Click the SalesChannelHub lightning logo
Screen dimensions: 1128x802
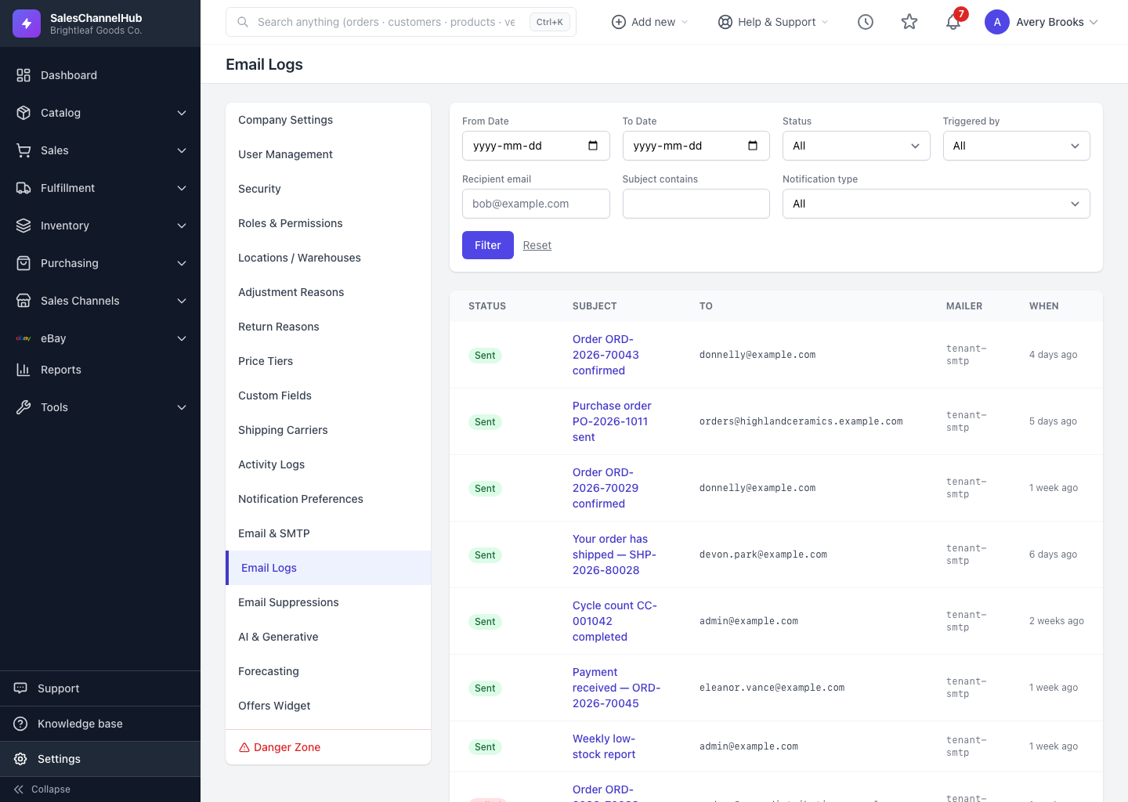pyautogui.click(x=27, y=23)
